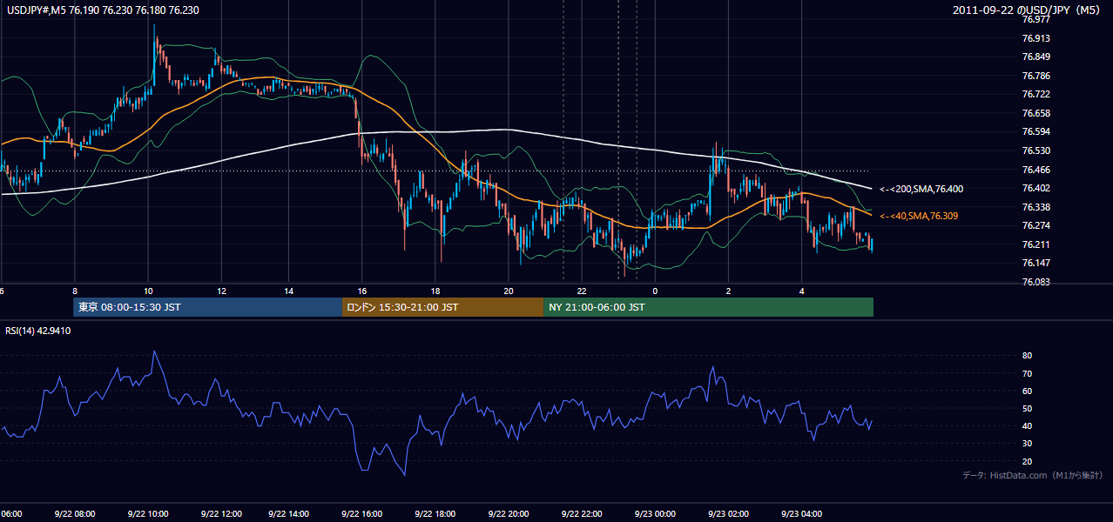Click hour label 14 under the price chart

pyautogui.click(x=288, y=291)
